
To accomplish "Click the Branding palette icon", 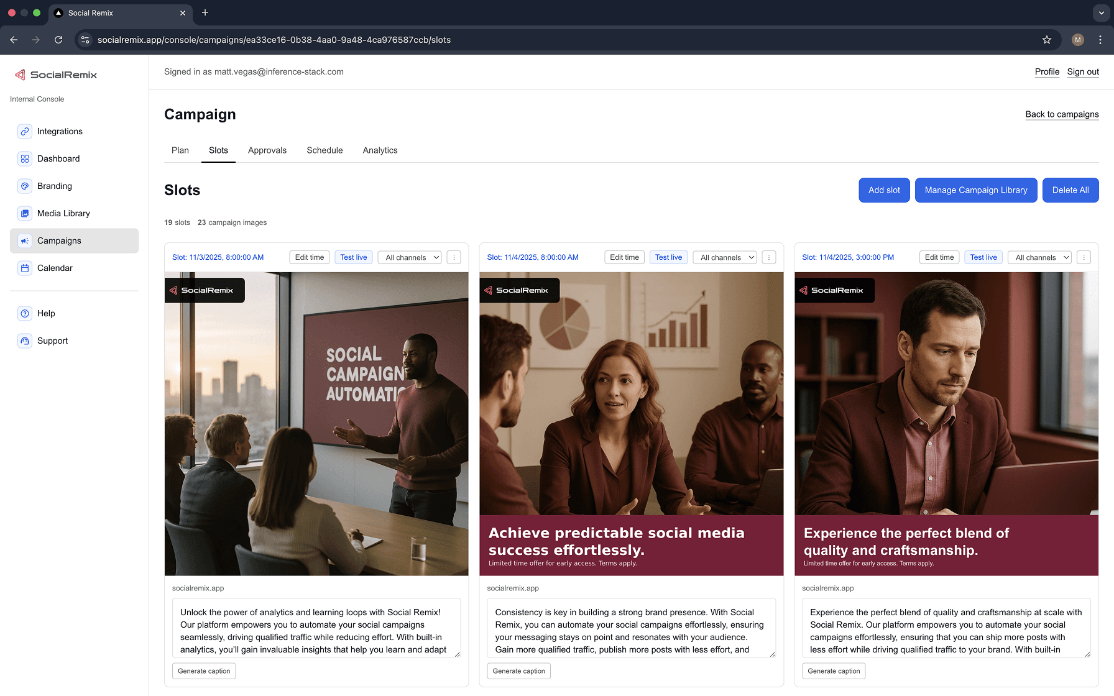I will pos(25,186).
